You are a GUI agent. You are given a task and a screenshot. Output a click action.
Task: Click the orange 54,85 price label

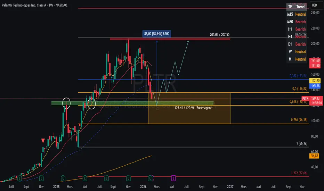(314, 156)
